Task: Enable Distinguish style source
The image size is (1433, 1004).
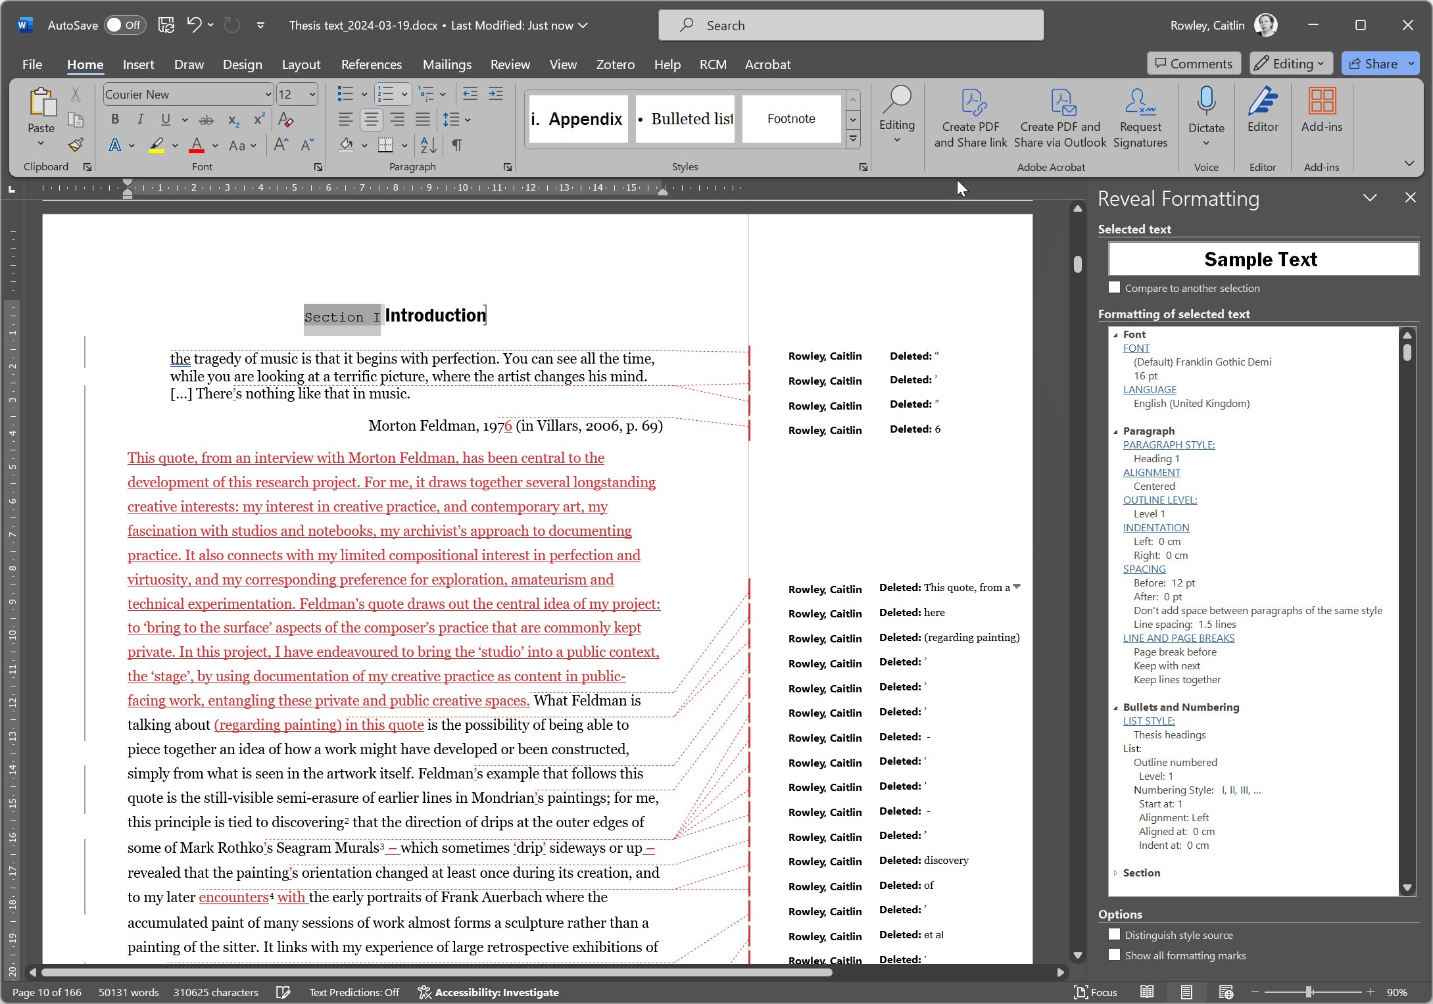Action: coord(1114,934)
